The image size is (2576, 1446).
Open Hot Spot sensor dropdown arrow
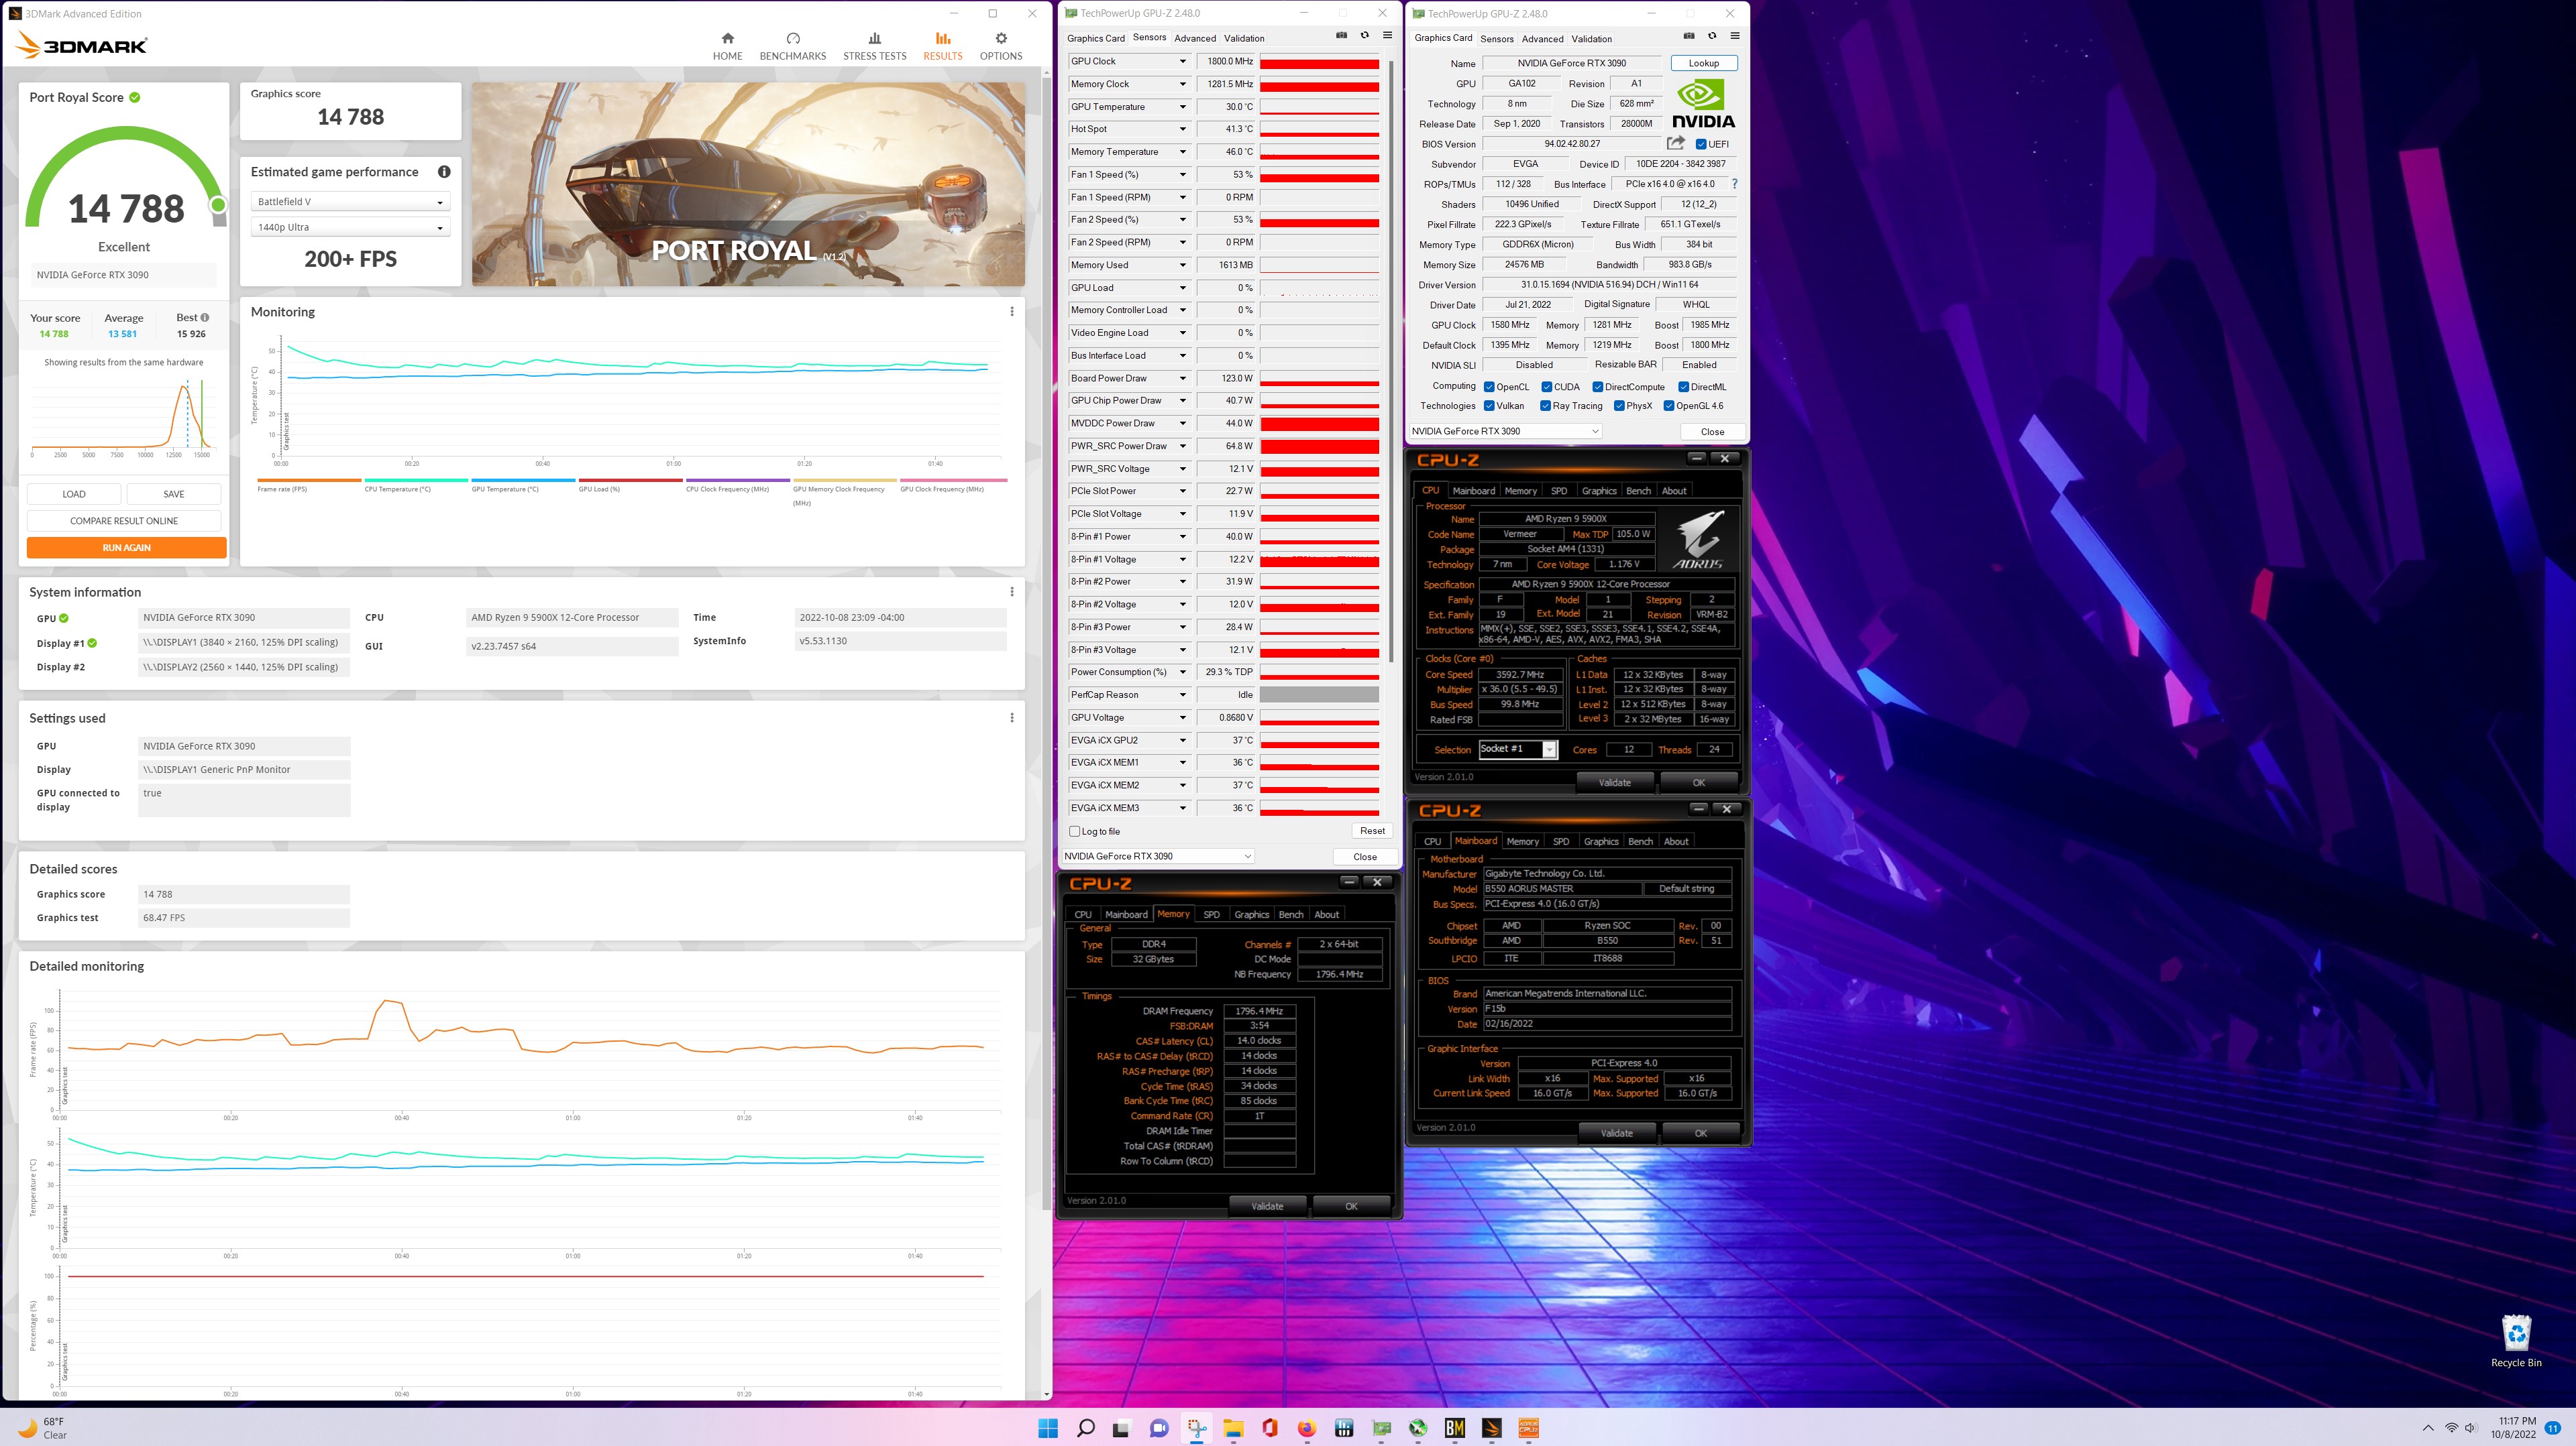pyautogui.click(x=1182, y=129)
